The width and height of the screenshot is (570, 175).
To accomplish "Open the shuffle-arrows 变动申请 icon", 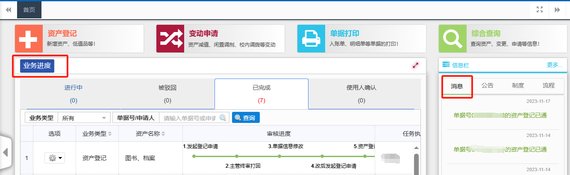I will (170, 39).
